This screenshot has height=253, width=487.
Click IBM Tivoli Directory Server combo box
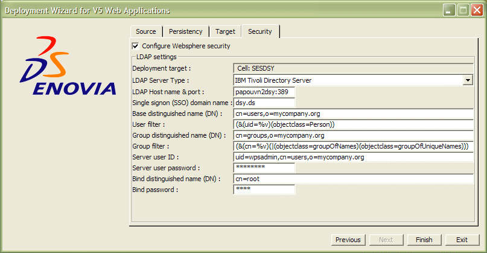353,80
